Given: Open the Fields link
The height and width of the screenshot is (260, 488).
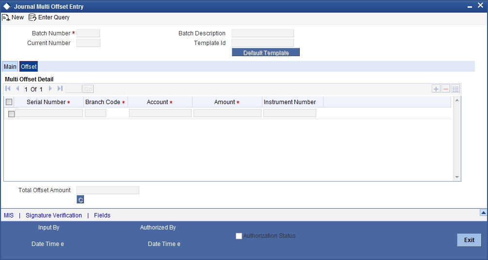Looking at the screenshot, I should click(102, 215).
